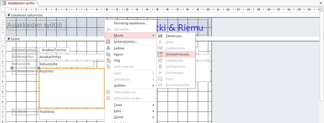
Task: Click the checkbox icon beside Valintaruutu
Action: (x=160, y=61)
